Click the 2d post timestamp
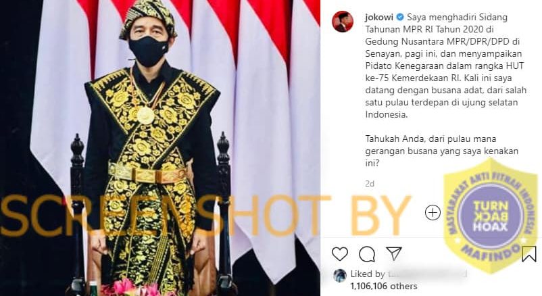Image resolution: width=542 pixels, height=296 pixels. click(370, 184)
